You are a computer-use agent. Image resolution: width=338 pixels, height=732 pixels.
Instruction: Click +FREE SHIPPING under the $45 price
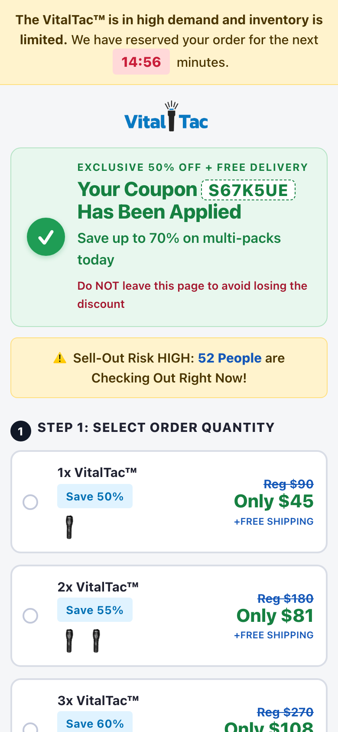pyautogui.click(x=274, y=521)
